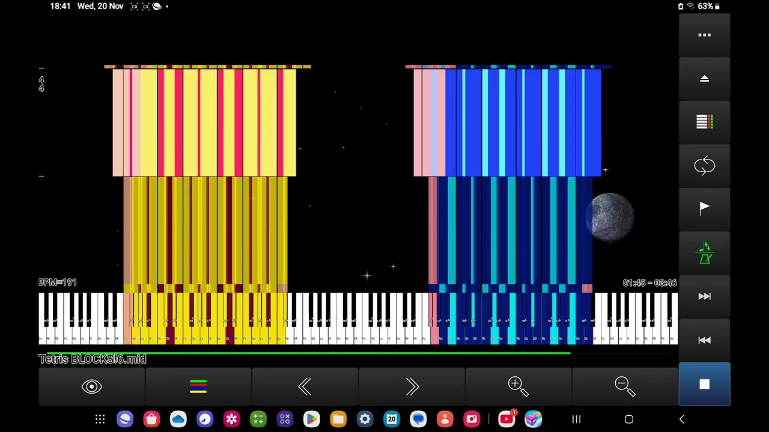Click the 01:45 – 03:46 time display

click(x=649, y=283)
